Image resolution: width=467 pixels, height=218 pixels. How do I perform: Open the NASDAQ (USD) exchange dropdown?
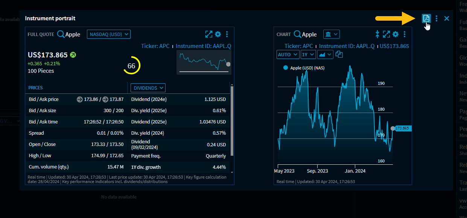(109, 34)
